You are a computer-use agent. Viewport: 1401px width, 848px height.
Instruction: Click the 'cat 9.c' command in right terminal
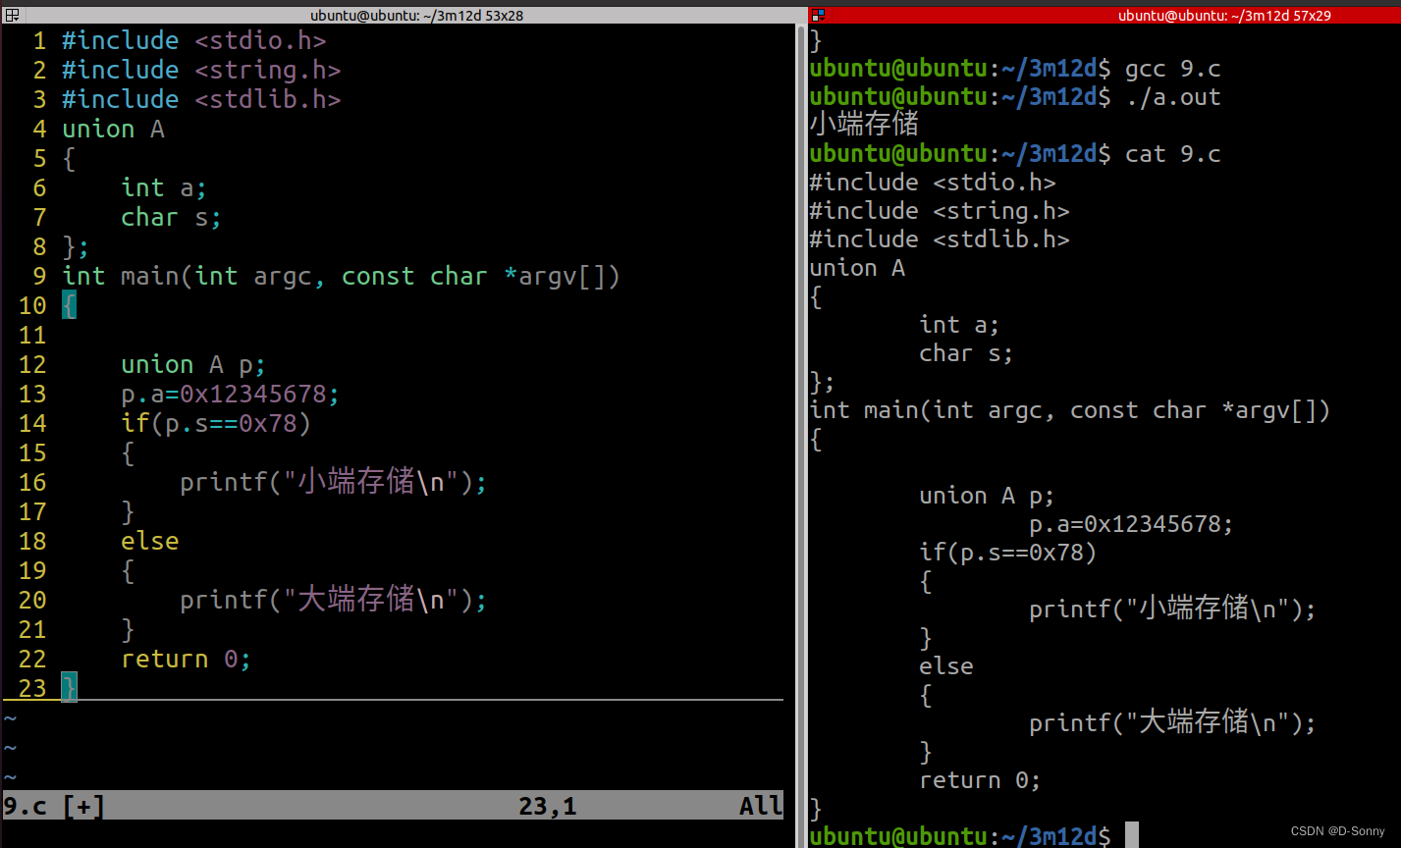[1173, 154]
